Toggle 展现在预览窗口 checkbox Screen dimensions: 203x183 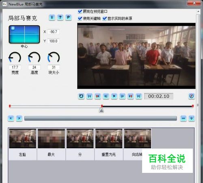(x=80, y=11)
